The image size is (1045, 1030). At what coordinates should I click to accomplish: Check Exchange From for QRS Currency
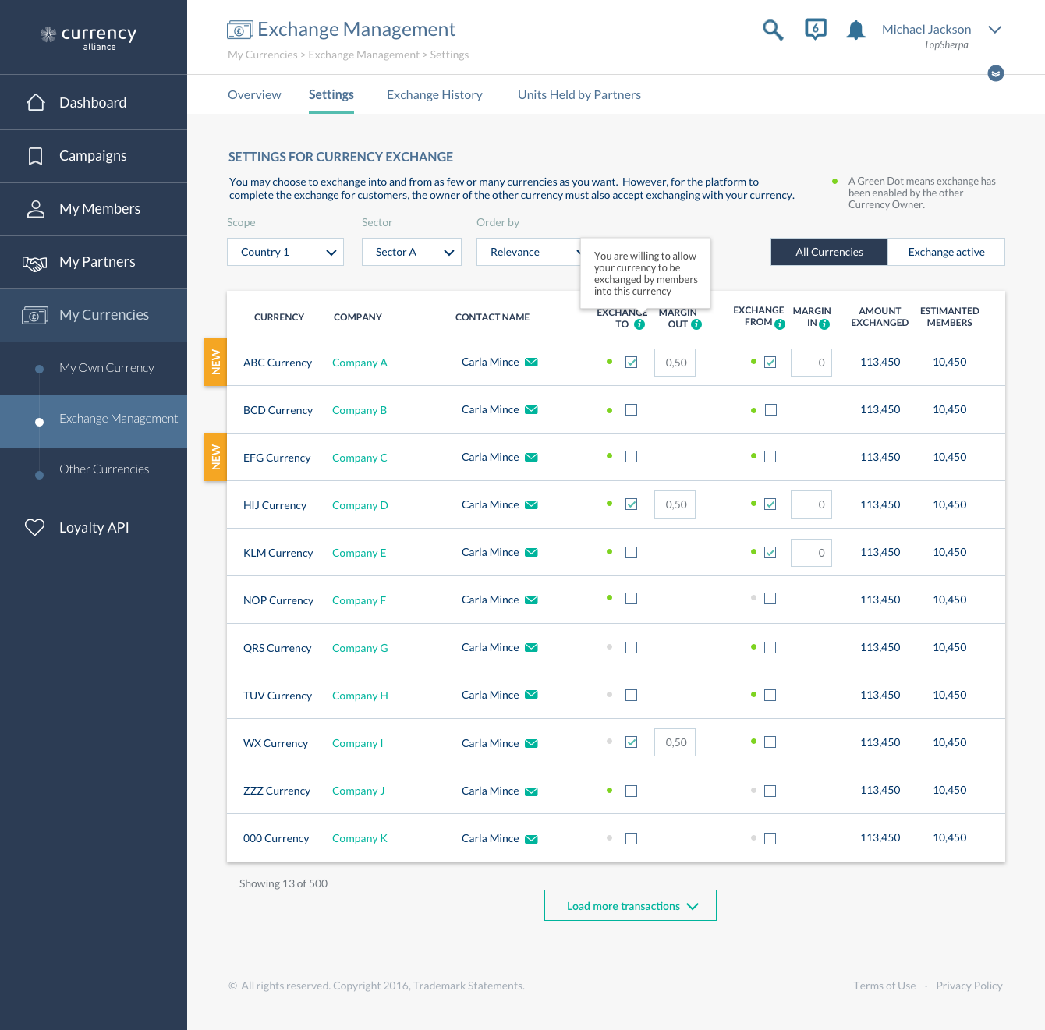770,647
